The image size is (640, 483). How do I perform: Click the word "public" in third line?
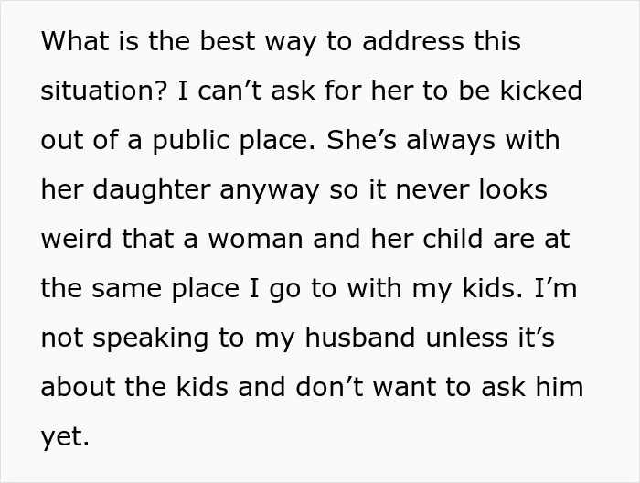191,142
